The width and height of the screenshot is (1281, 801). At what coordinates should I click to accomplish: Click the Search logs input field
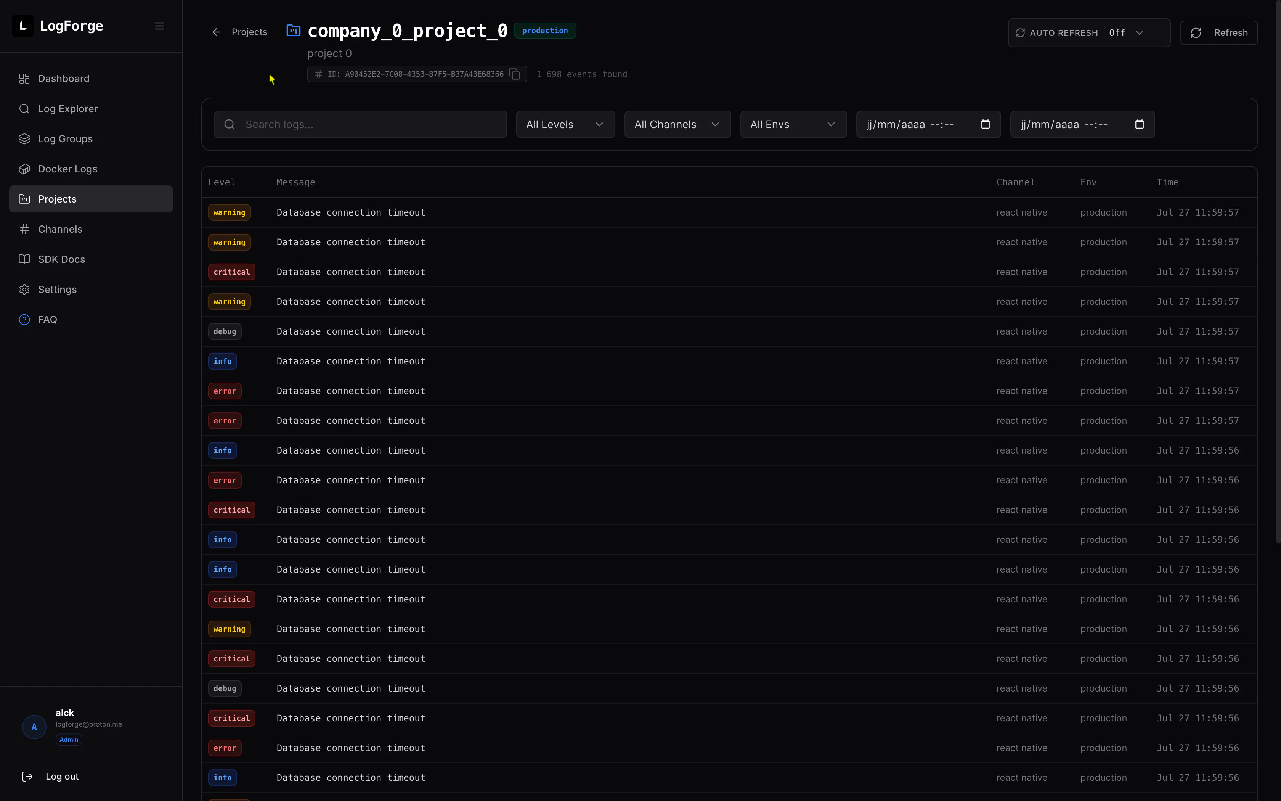pyautogui.click(x=361, y=124)
